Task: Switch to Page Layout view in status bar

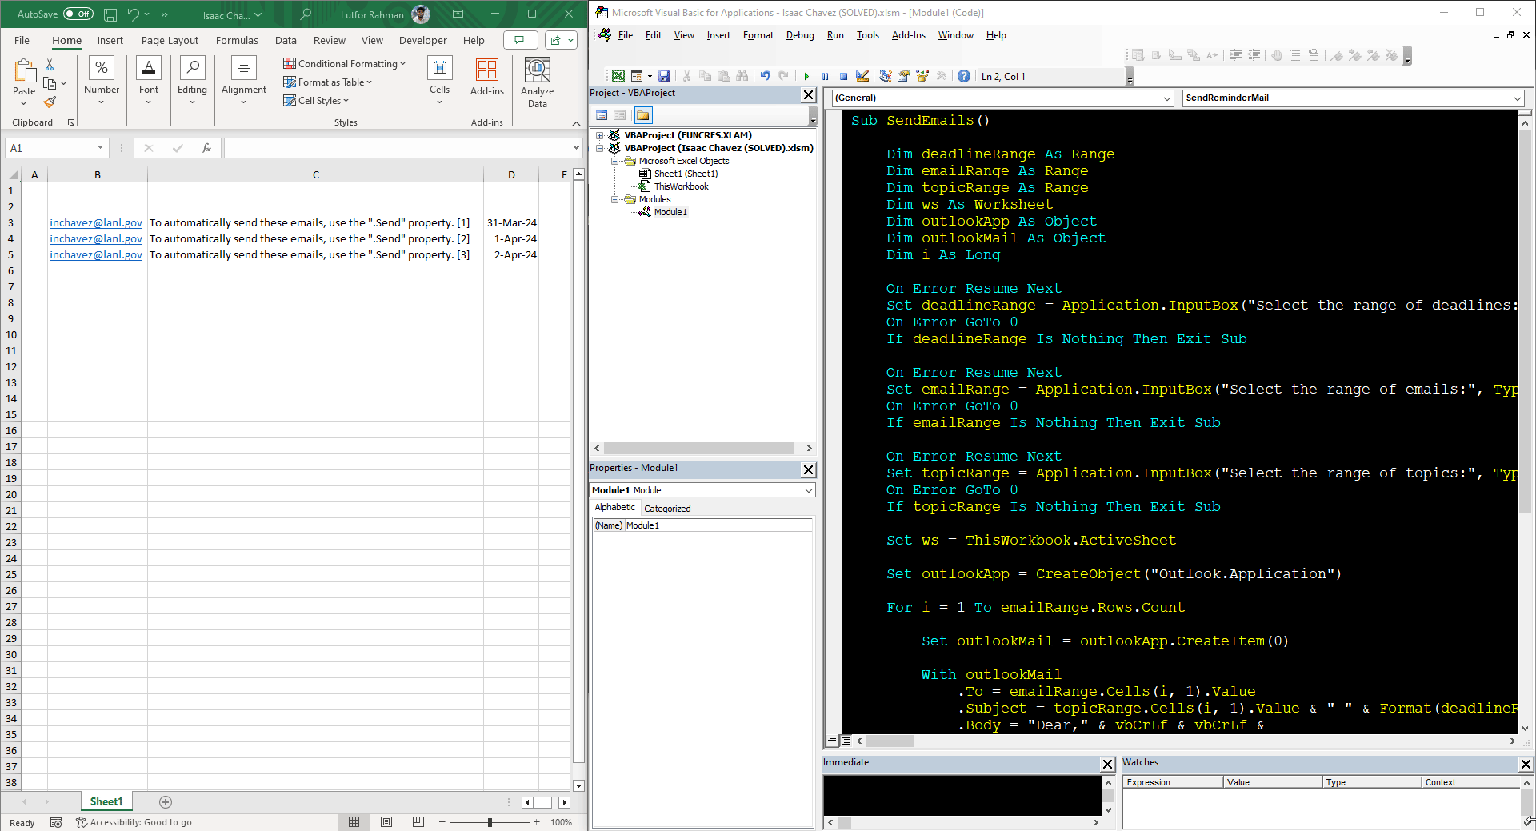Action: pos(386,822)
